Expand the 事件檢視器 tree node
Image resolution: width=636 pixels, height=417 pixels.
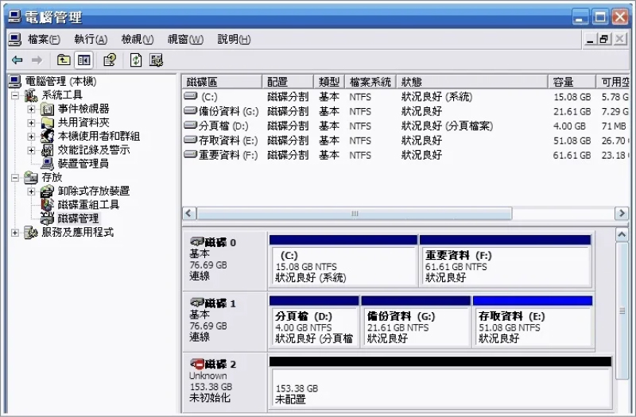coord(31,109)
